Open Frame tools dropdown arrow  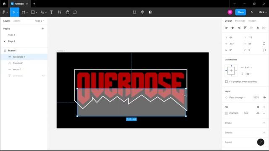[x=27, y=12]
